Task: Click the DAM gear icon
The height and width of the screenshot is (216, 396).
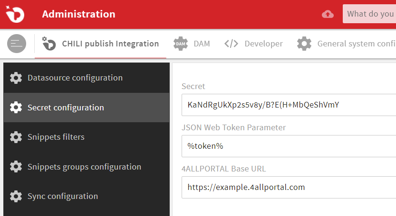Action: [x=181, y=44]
